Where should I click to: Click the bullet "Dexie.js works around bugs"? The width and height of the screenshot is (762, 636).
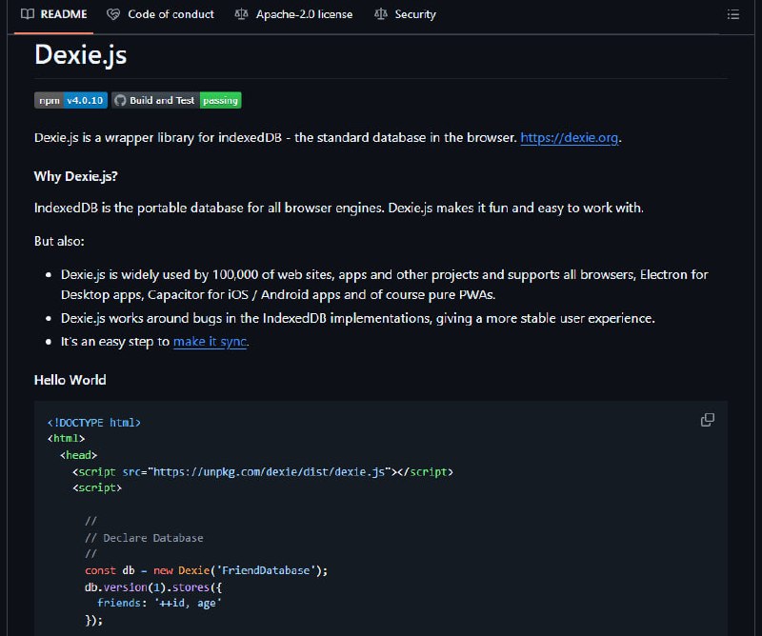click(x=358, y=318)
